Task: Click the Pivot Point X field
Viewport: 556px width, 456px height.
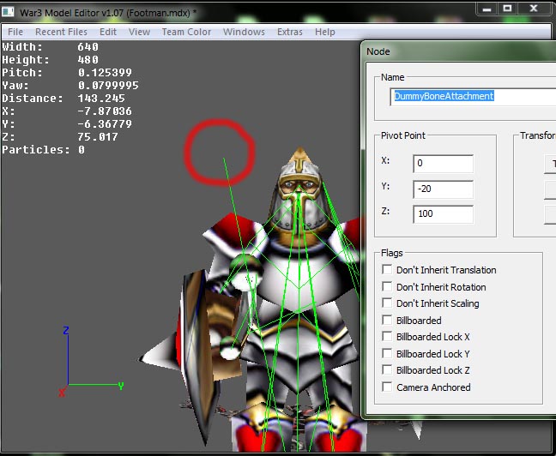Action: click(444, 164)
